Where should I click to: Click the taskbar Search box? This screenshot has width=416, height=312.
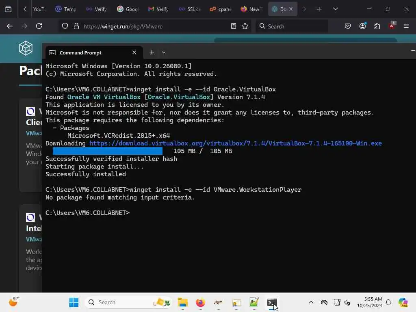[128, 302]
